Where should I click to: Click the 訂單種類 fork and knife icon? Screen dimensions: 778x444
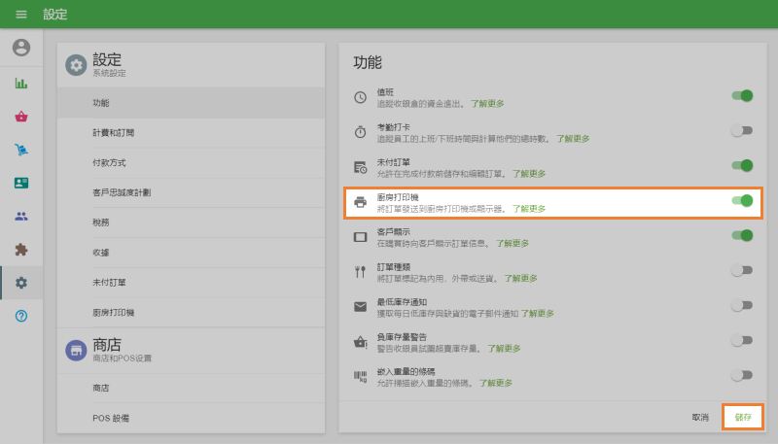point(360,272)
